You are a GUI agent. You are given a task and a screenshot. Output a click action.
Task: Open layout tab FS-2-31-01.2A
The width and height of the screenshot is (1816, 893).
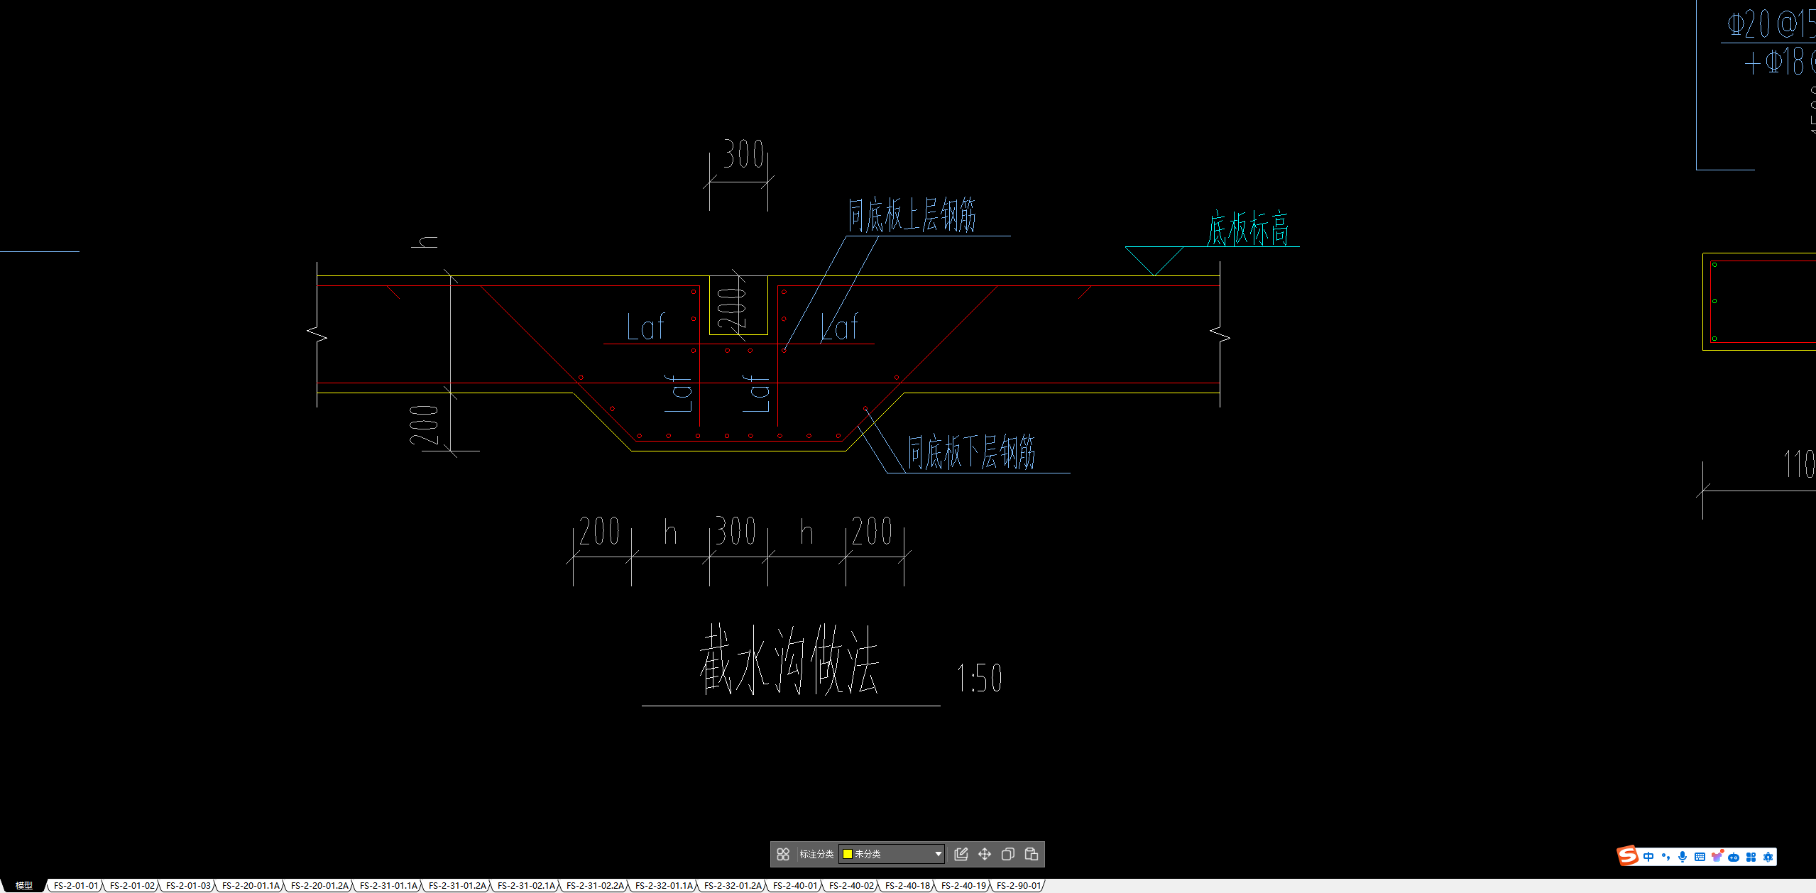click(x=457, y=885)
